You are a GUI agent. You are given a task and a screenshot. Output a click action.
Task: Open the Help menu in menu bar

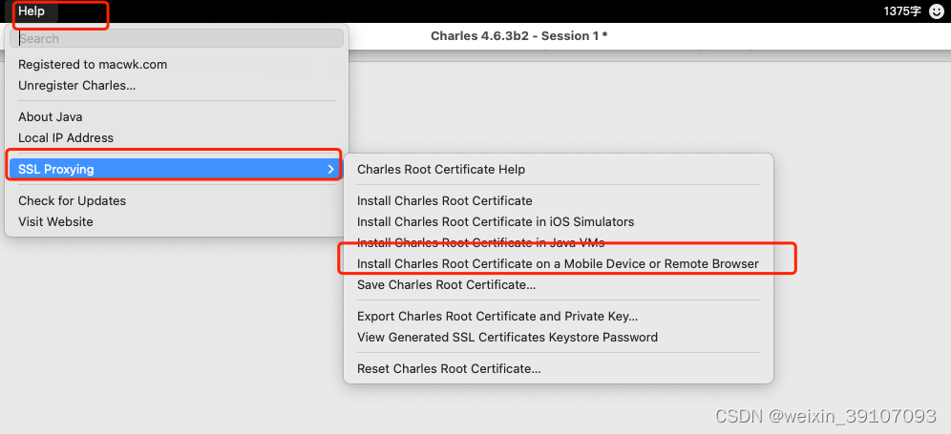coord(32,10)
